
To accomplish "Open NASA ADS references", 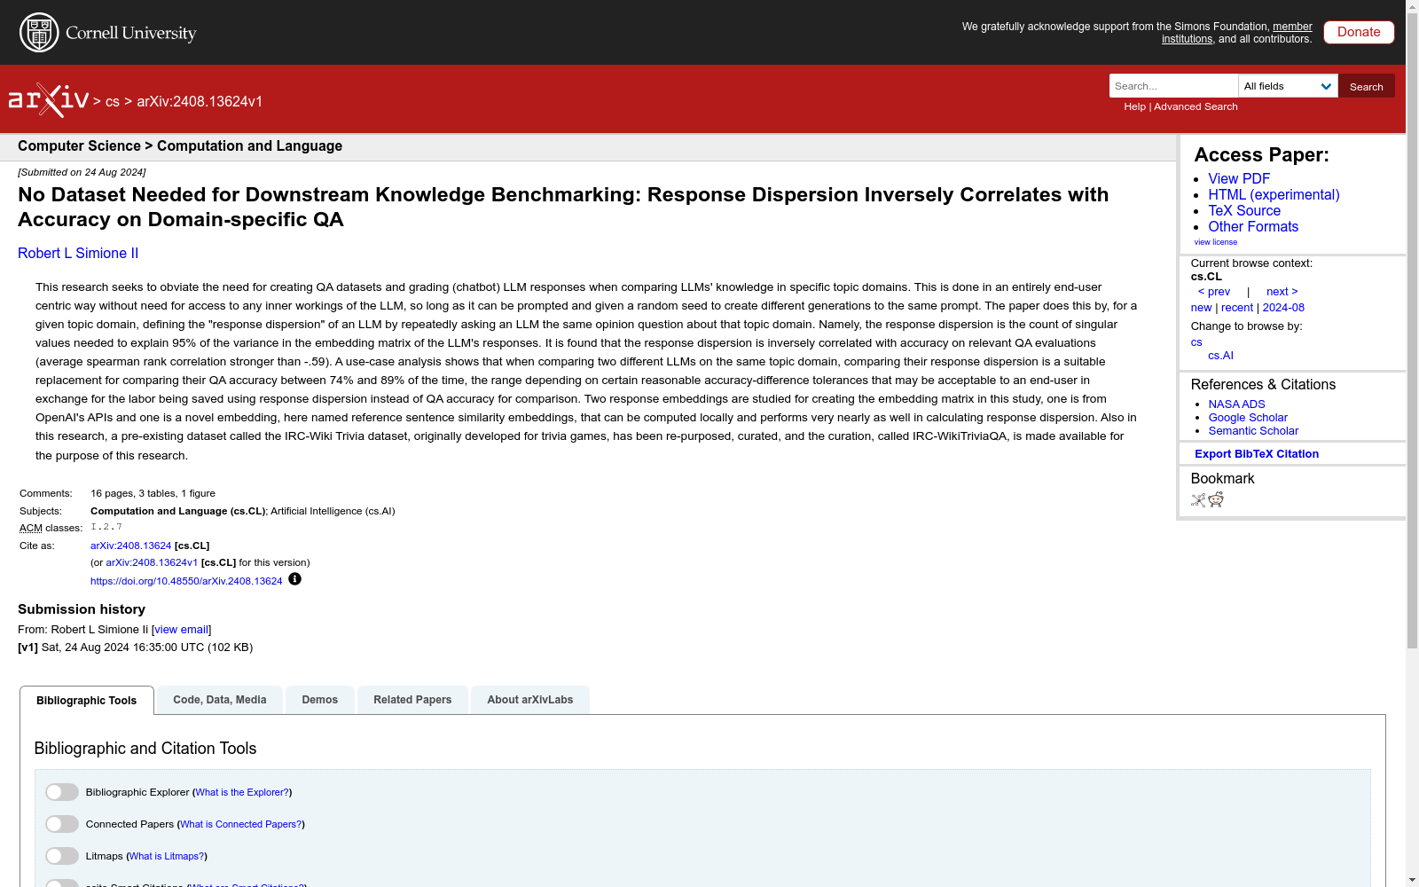I will click(x=1236, y=404).
